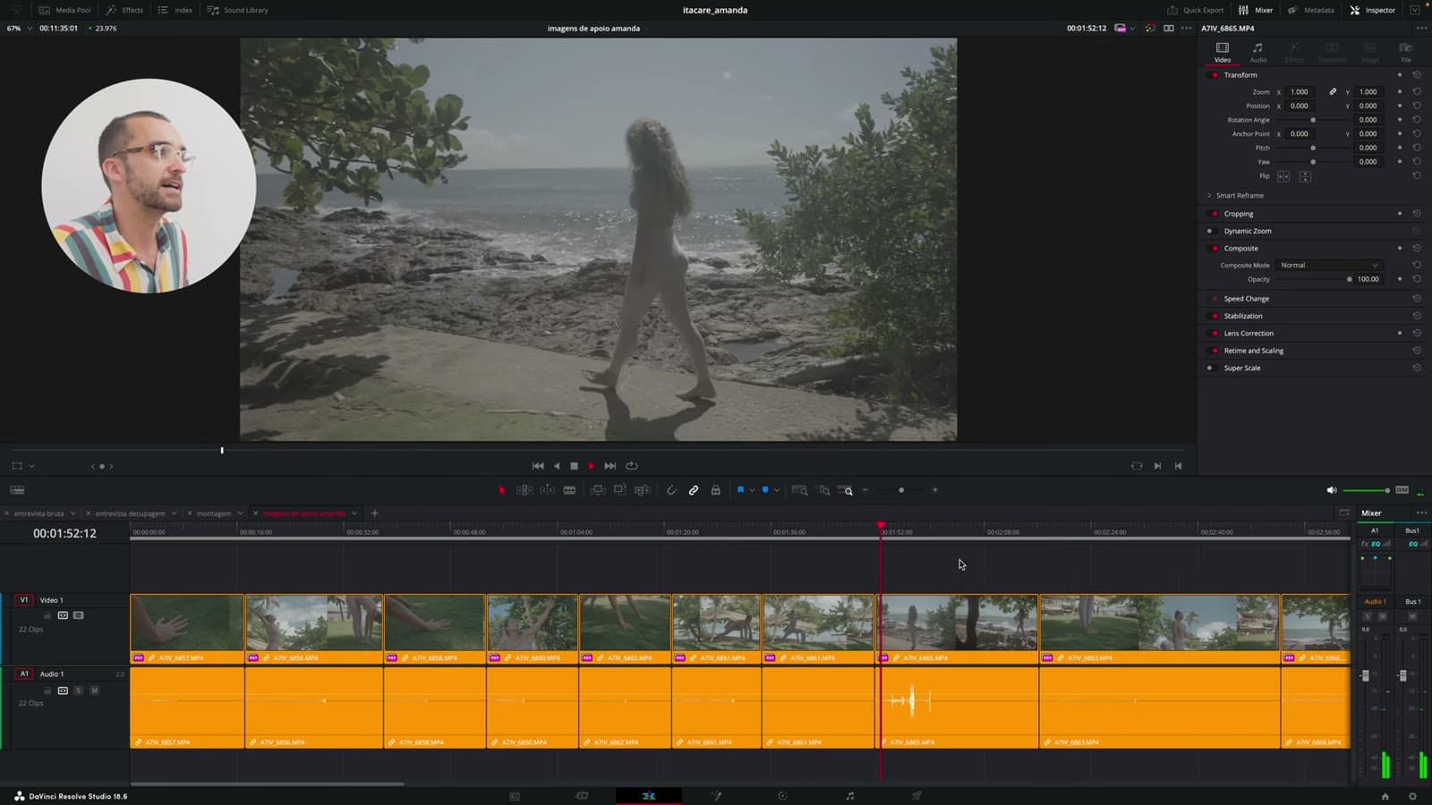Jump to the first frame
Viewport: 1432px width, 805px height.
[538, 466]
